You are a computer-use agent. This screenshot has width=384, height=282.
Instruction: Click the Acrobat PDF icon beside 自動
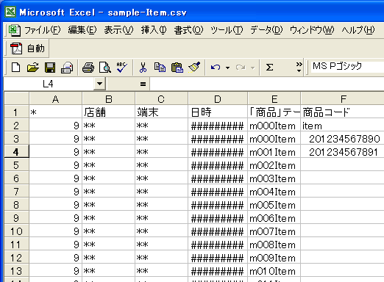tap(16, 48)
